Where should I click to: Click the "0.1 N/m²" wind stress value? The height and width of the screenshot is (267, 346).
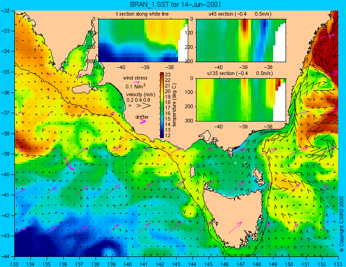click(136, 86)
